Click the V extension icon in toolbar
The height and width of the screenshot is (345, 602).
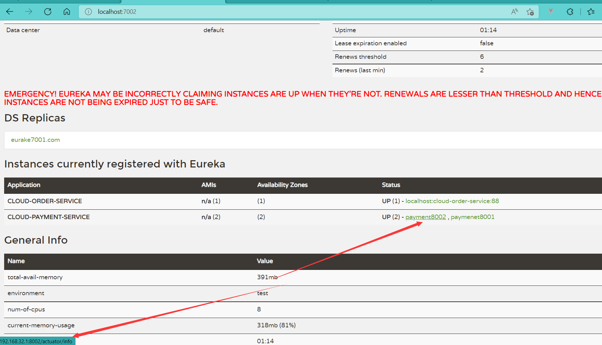tap(551, 11)
